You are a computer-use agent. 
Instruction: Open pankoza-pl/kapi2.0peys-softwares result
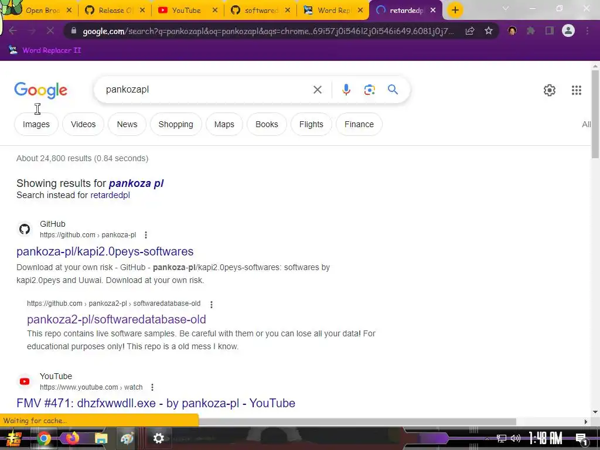tap(105, 251)
